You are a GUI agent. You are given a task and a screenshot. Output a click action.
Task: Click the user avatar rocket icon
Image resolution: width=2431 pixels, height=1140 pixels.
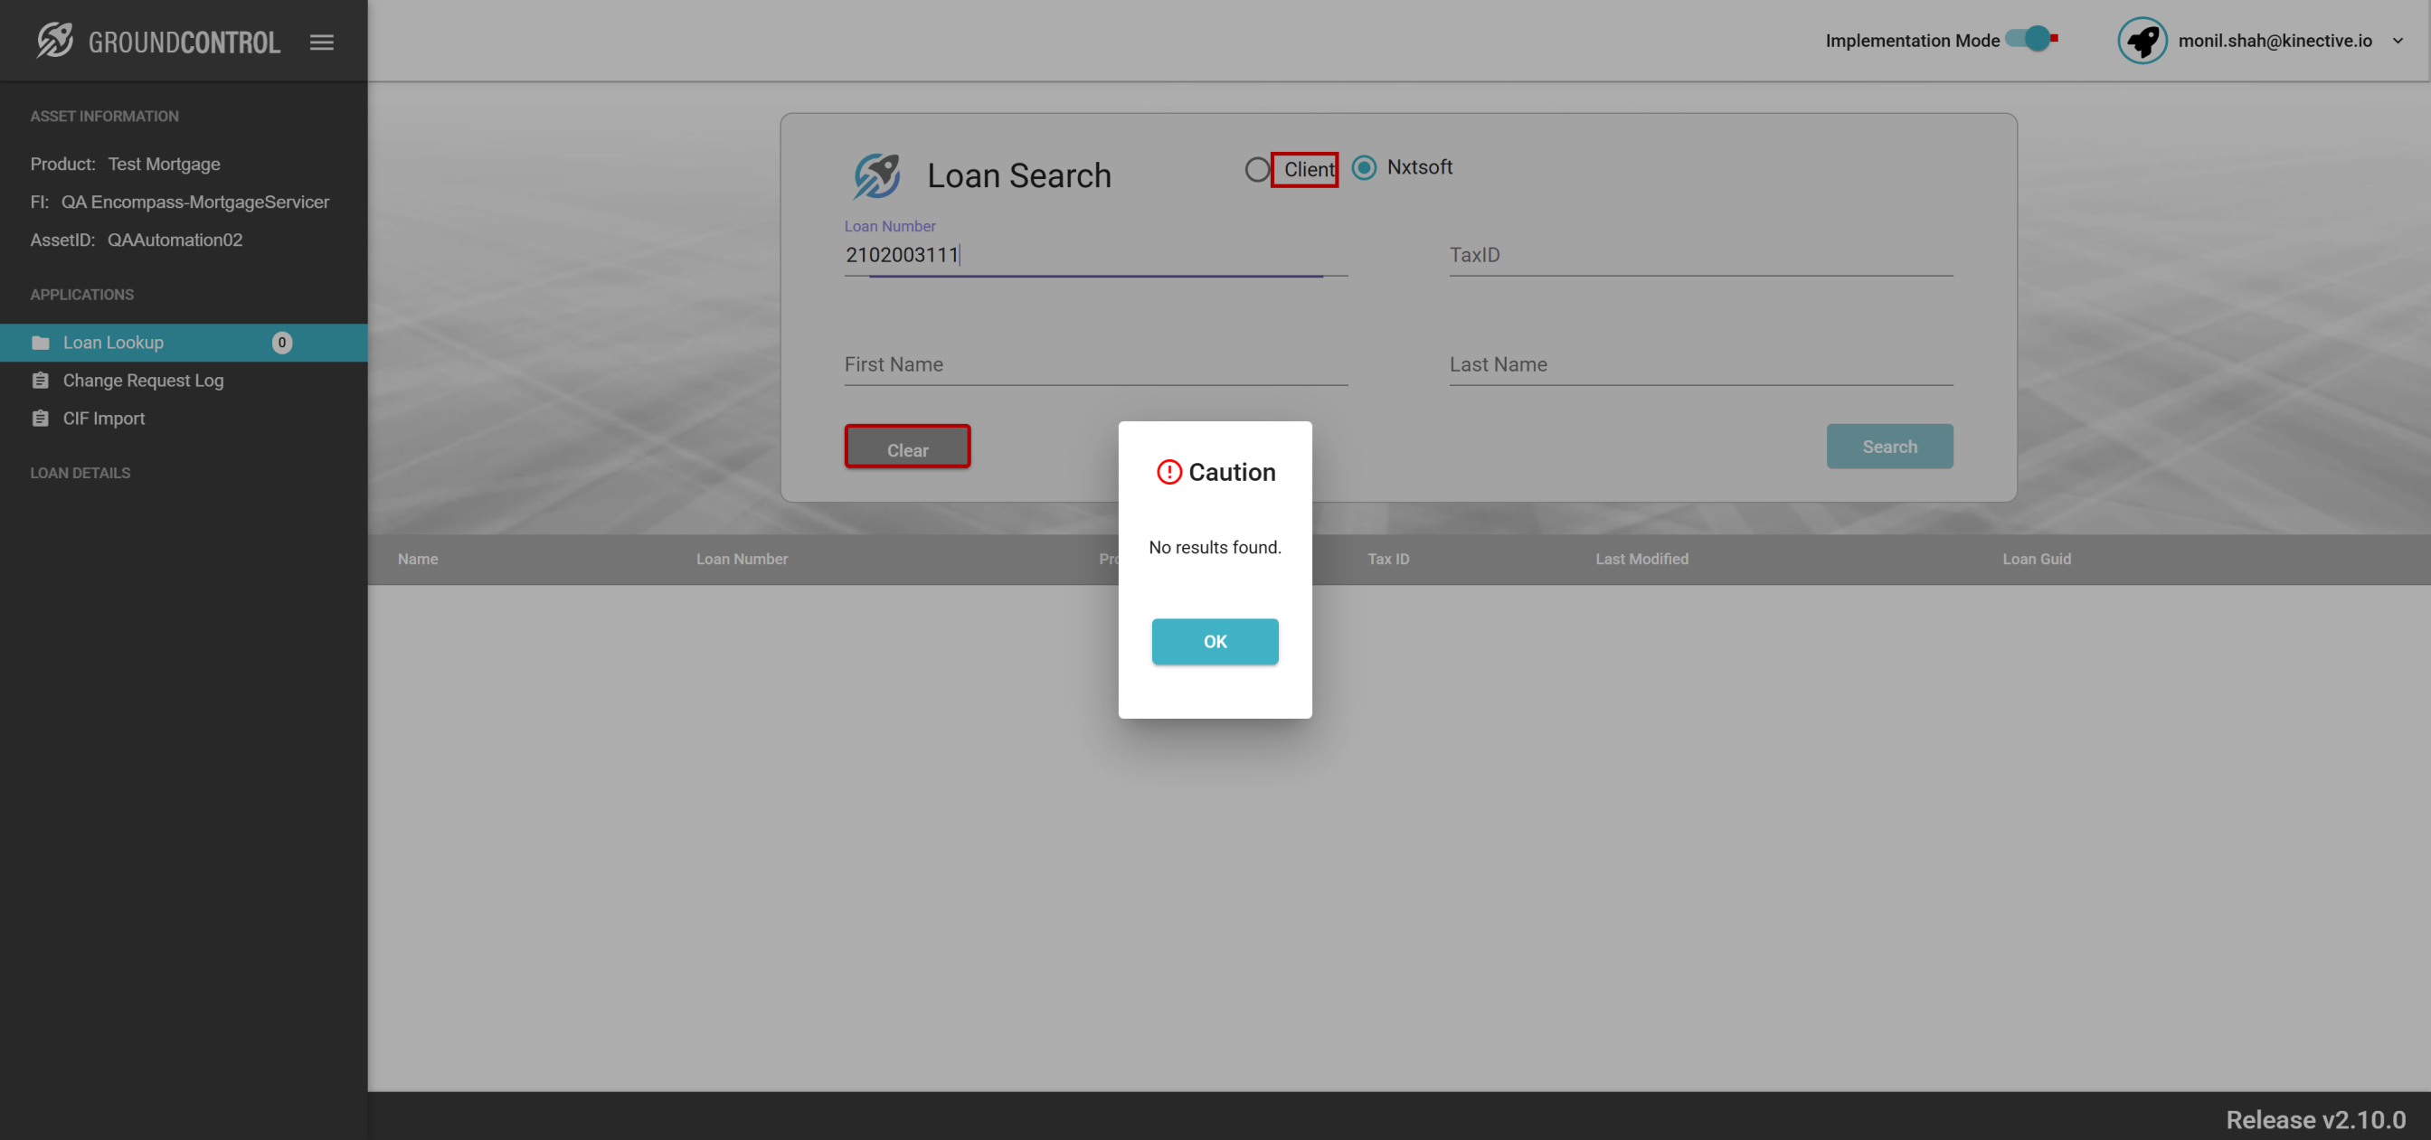coord(2142,41)
